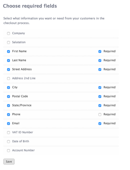Screen dimensions: 130x170
Task: Toggle Required for the City field
Action: point(100,88)
